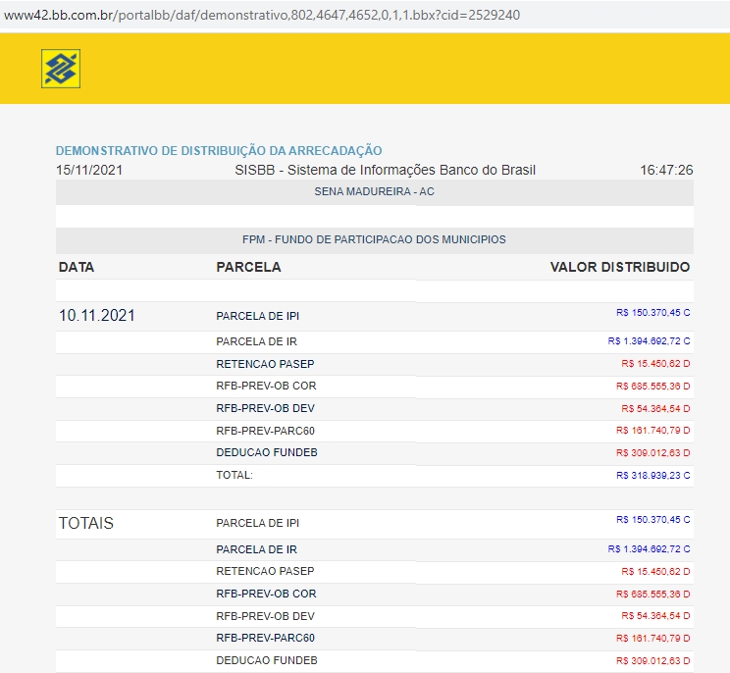Click RFB-PREV-PARC60 in the TOTAIS section
730x673 pixels.
[265, 638]
